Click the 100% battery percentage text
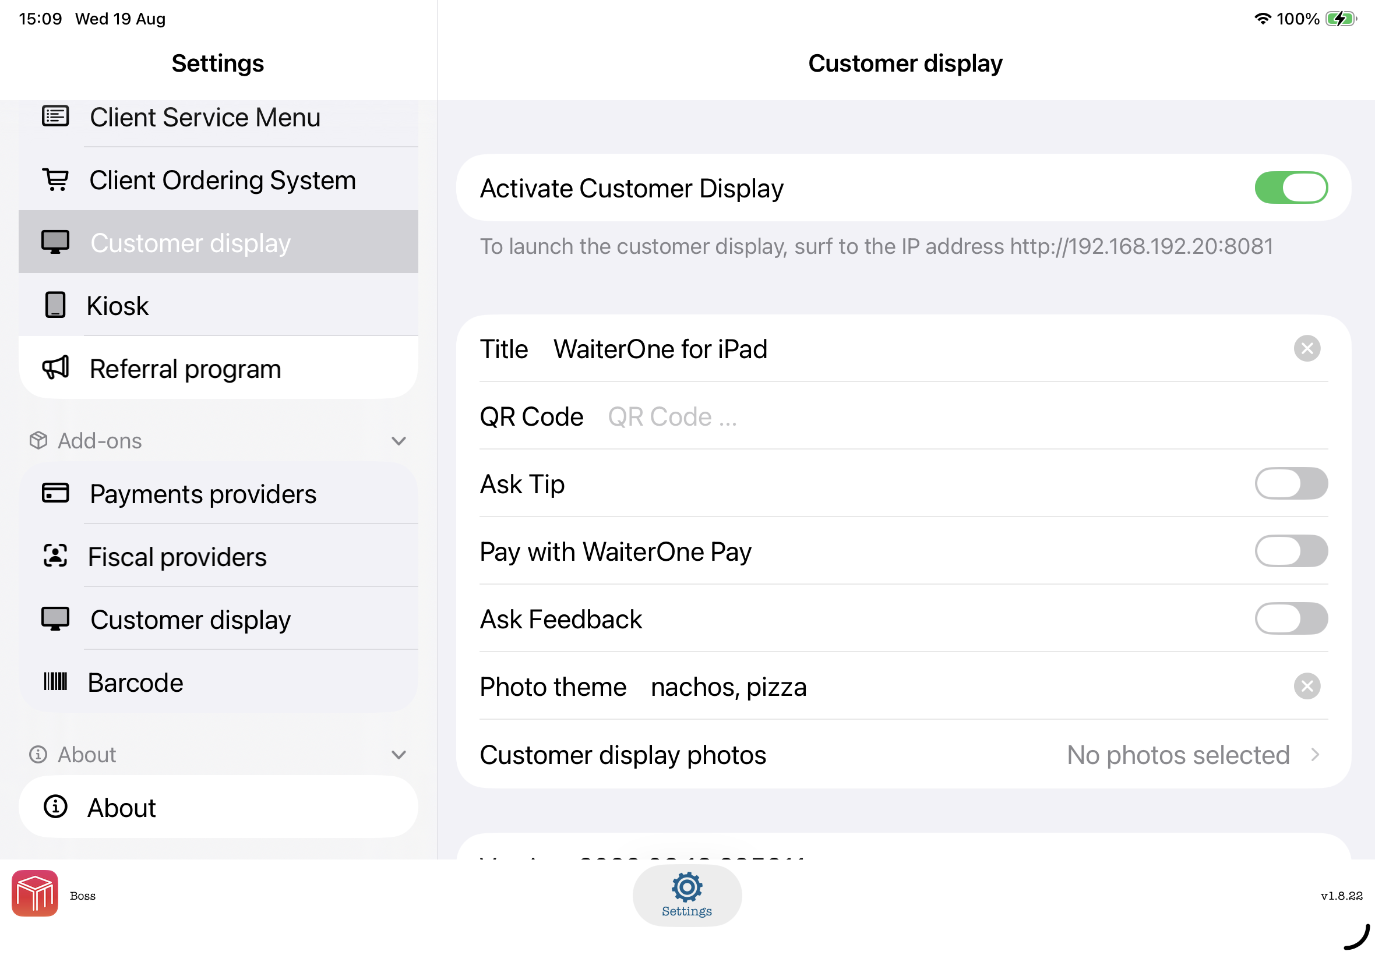The image size is (1375, 955). [1297, 19]
